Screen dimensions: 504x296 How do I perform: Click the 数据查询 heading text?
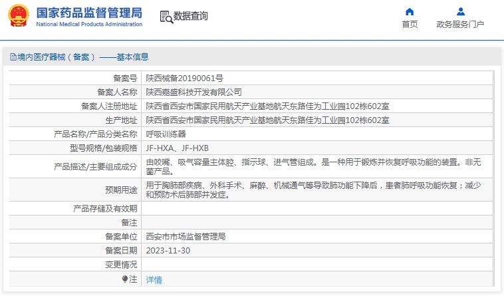[x=191, y=16]
